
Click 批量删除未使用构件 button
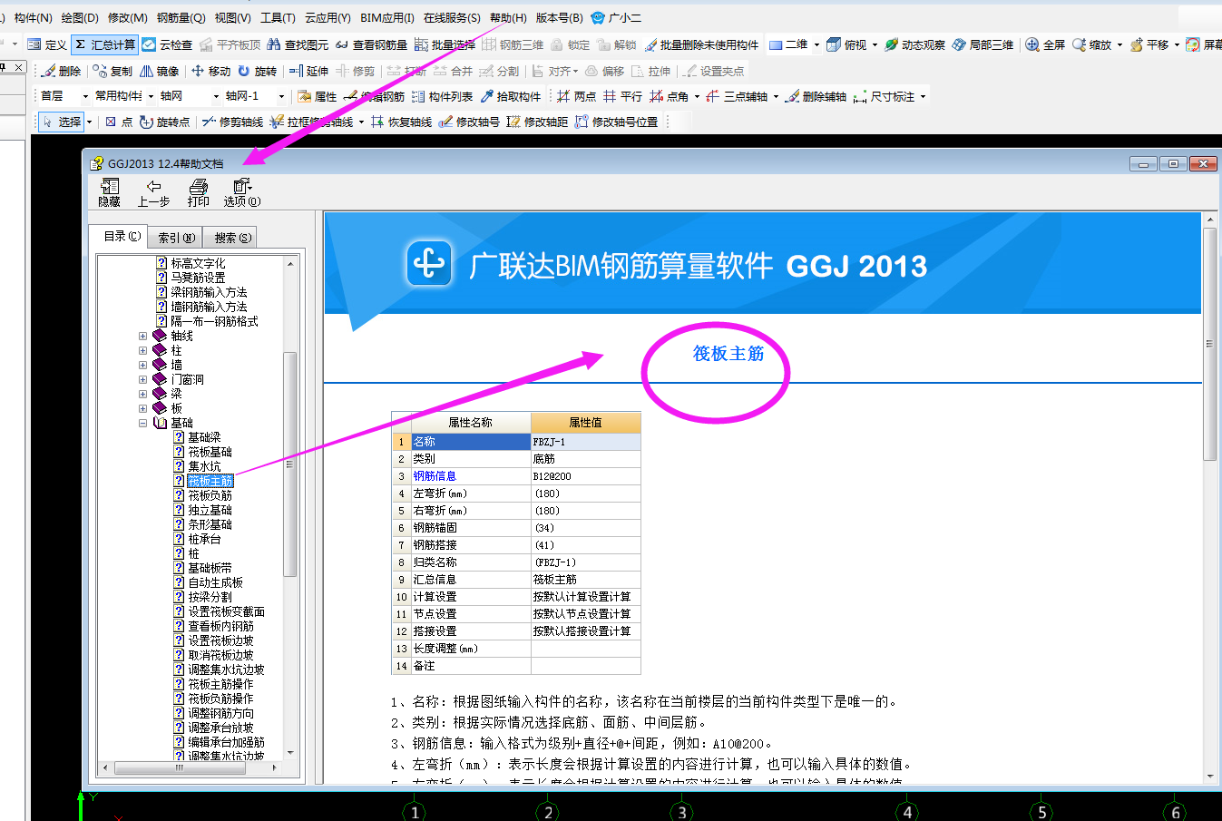[x=701, y=44]
